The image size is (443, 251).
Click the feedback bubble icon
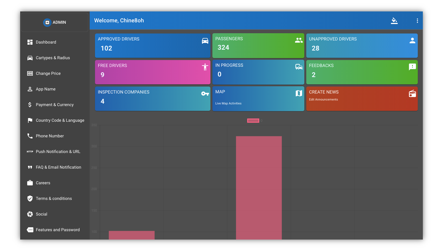[412, 67]
